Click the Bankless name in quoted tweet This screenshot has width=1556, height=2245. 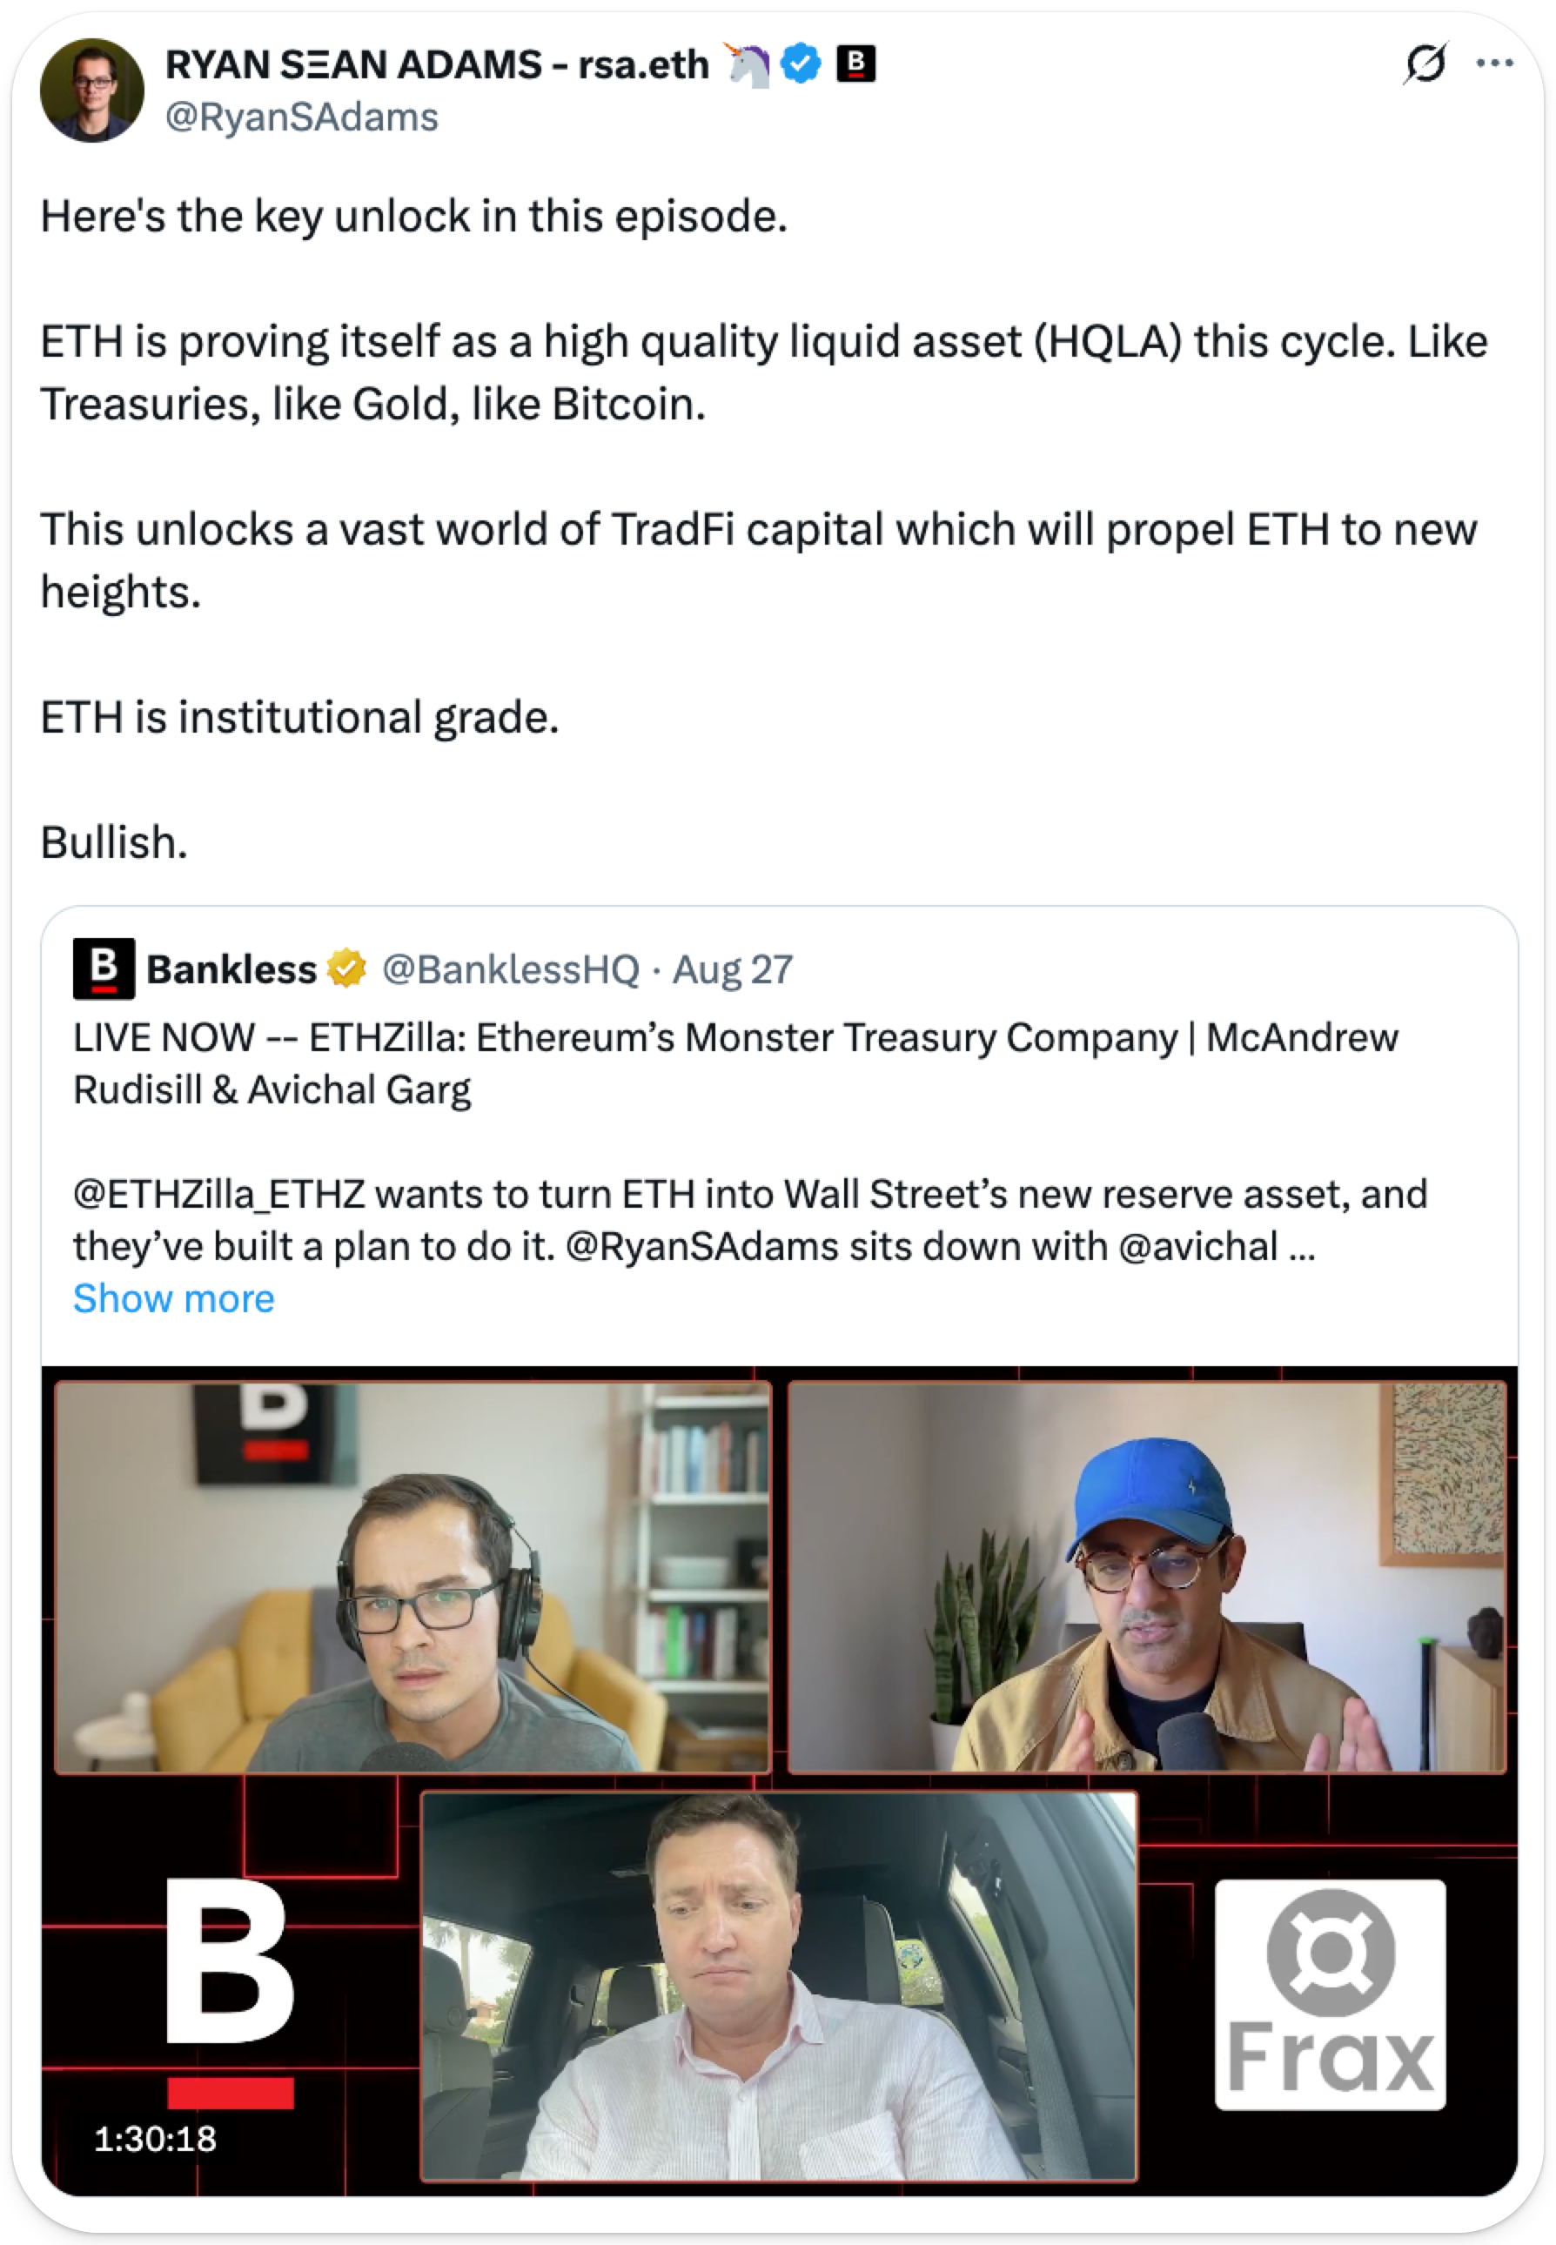coord(231,970)
